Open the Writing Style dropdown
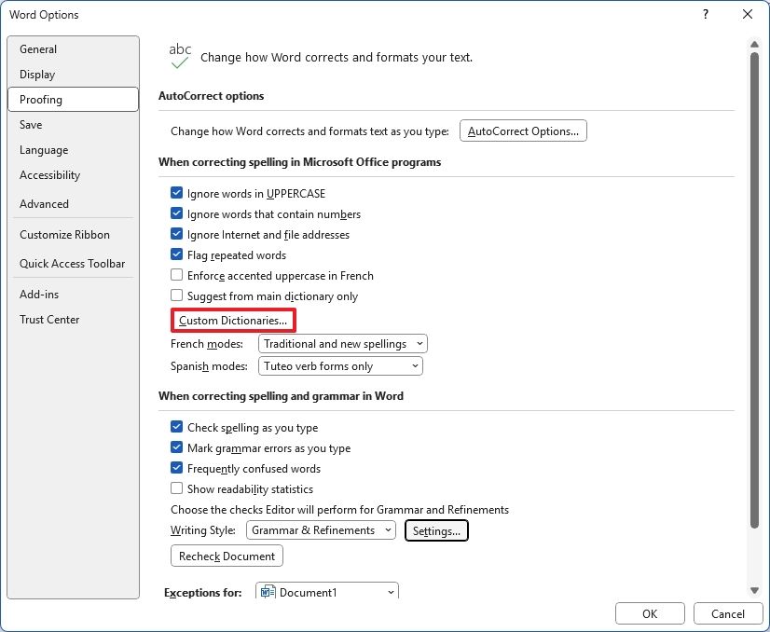The height and width of the screenshot is (632, 770). point(387,529)
